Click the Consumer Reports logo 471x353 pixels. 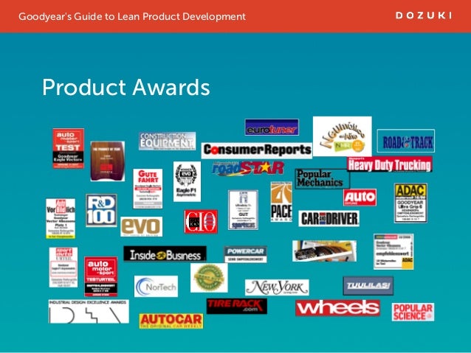point(256,150)
